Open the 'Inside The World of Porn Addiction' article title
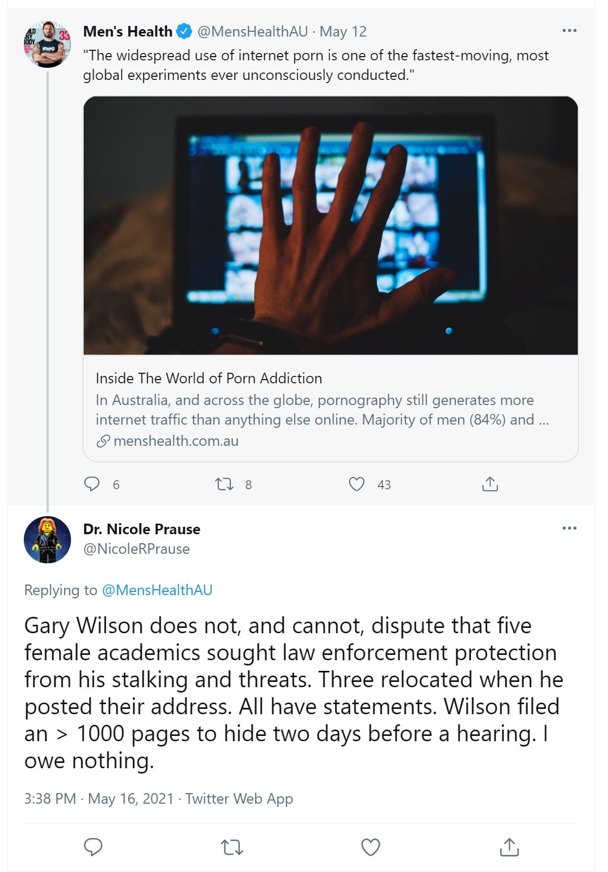The height and width of the screenshot is (872, 608). (x=209, y=378)
